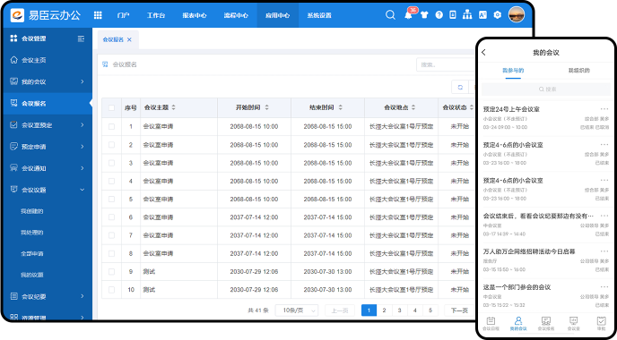The height and width of the screenshot is (340, 617).
Task: Open the organization chart icon
Action: (467, 15)
